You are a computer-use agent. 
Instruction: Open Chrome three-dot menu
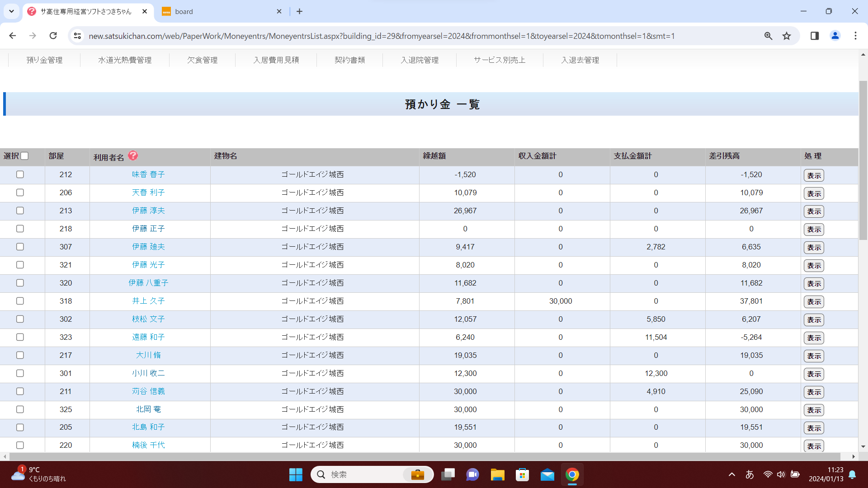pyautogui.click(x=855, y=36)
